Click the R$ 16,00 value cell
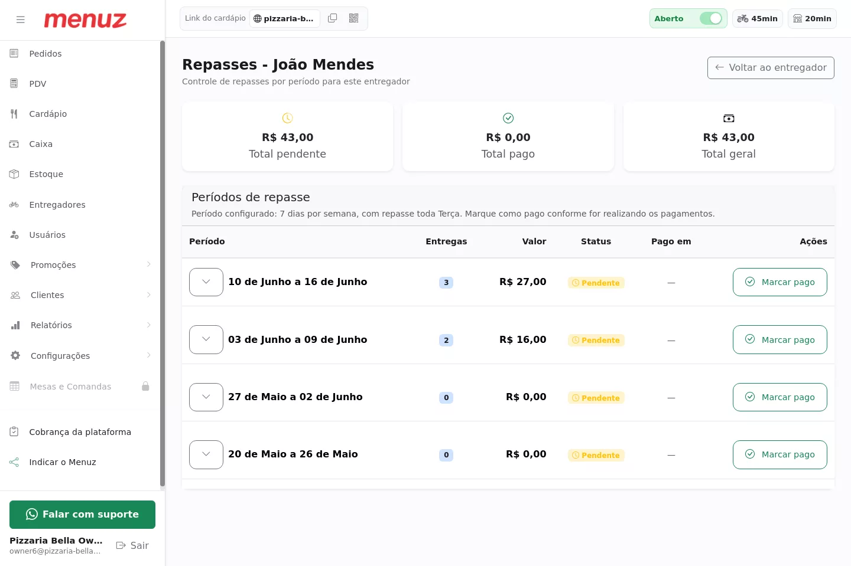The image size is (851, 566). 523,339
